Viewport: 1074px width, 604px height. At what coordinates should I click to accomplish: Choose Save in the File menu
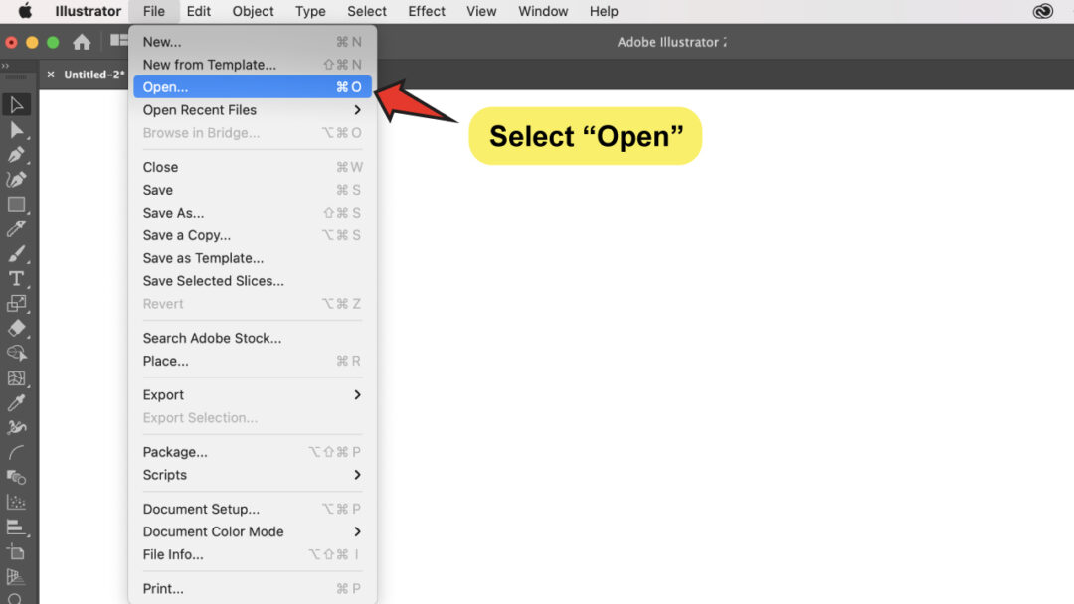coord(252,190)
